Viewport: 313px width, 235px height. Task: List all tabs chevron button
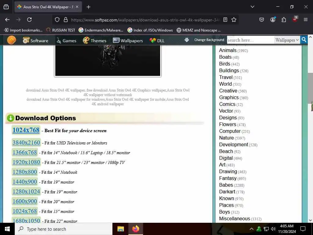coord(252,7)
